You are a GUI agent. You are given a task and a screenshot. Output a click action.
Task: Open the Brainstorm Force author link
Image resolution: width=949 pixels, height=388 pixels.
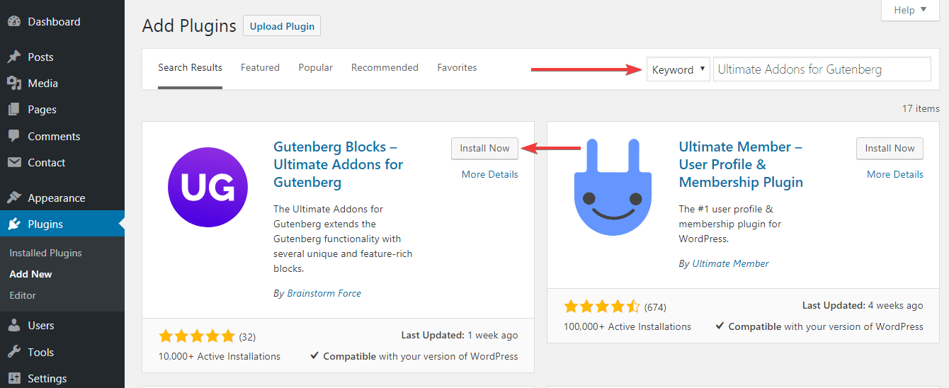tap(324, 293)
